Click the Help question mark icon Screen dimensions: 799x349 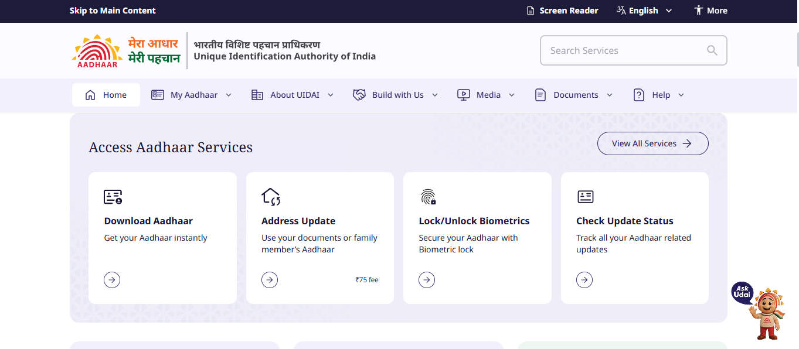click(639, 95)
